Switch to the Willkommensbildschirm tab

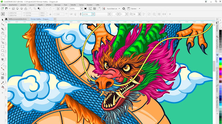pyautogui.click(x=18, y=19)
